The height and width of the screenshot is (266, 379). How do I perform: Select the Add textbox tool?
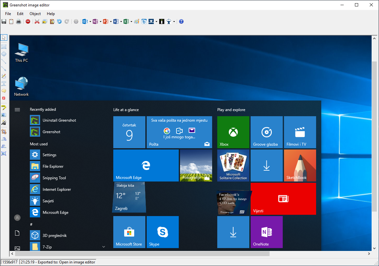click(4, 84)
